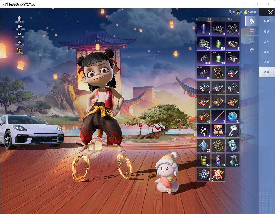Select the Kar98K spring item (200)
The height and width of the screenshot is (214, 275).
(204, 73)
